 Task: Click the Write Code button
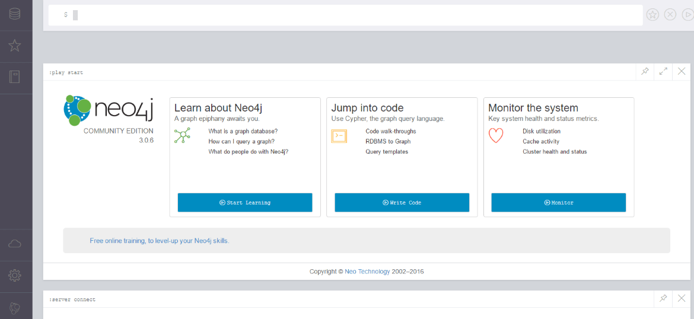click(402, 203)
